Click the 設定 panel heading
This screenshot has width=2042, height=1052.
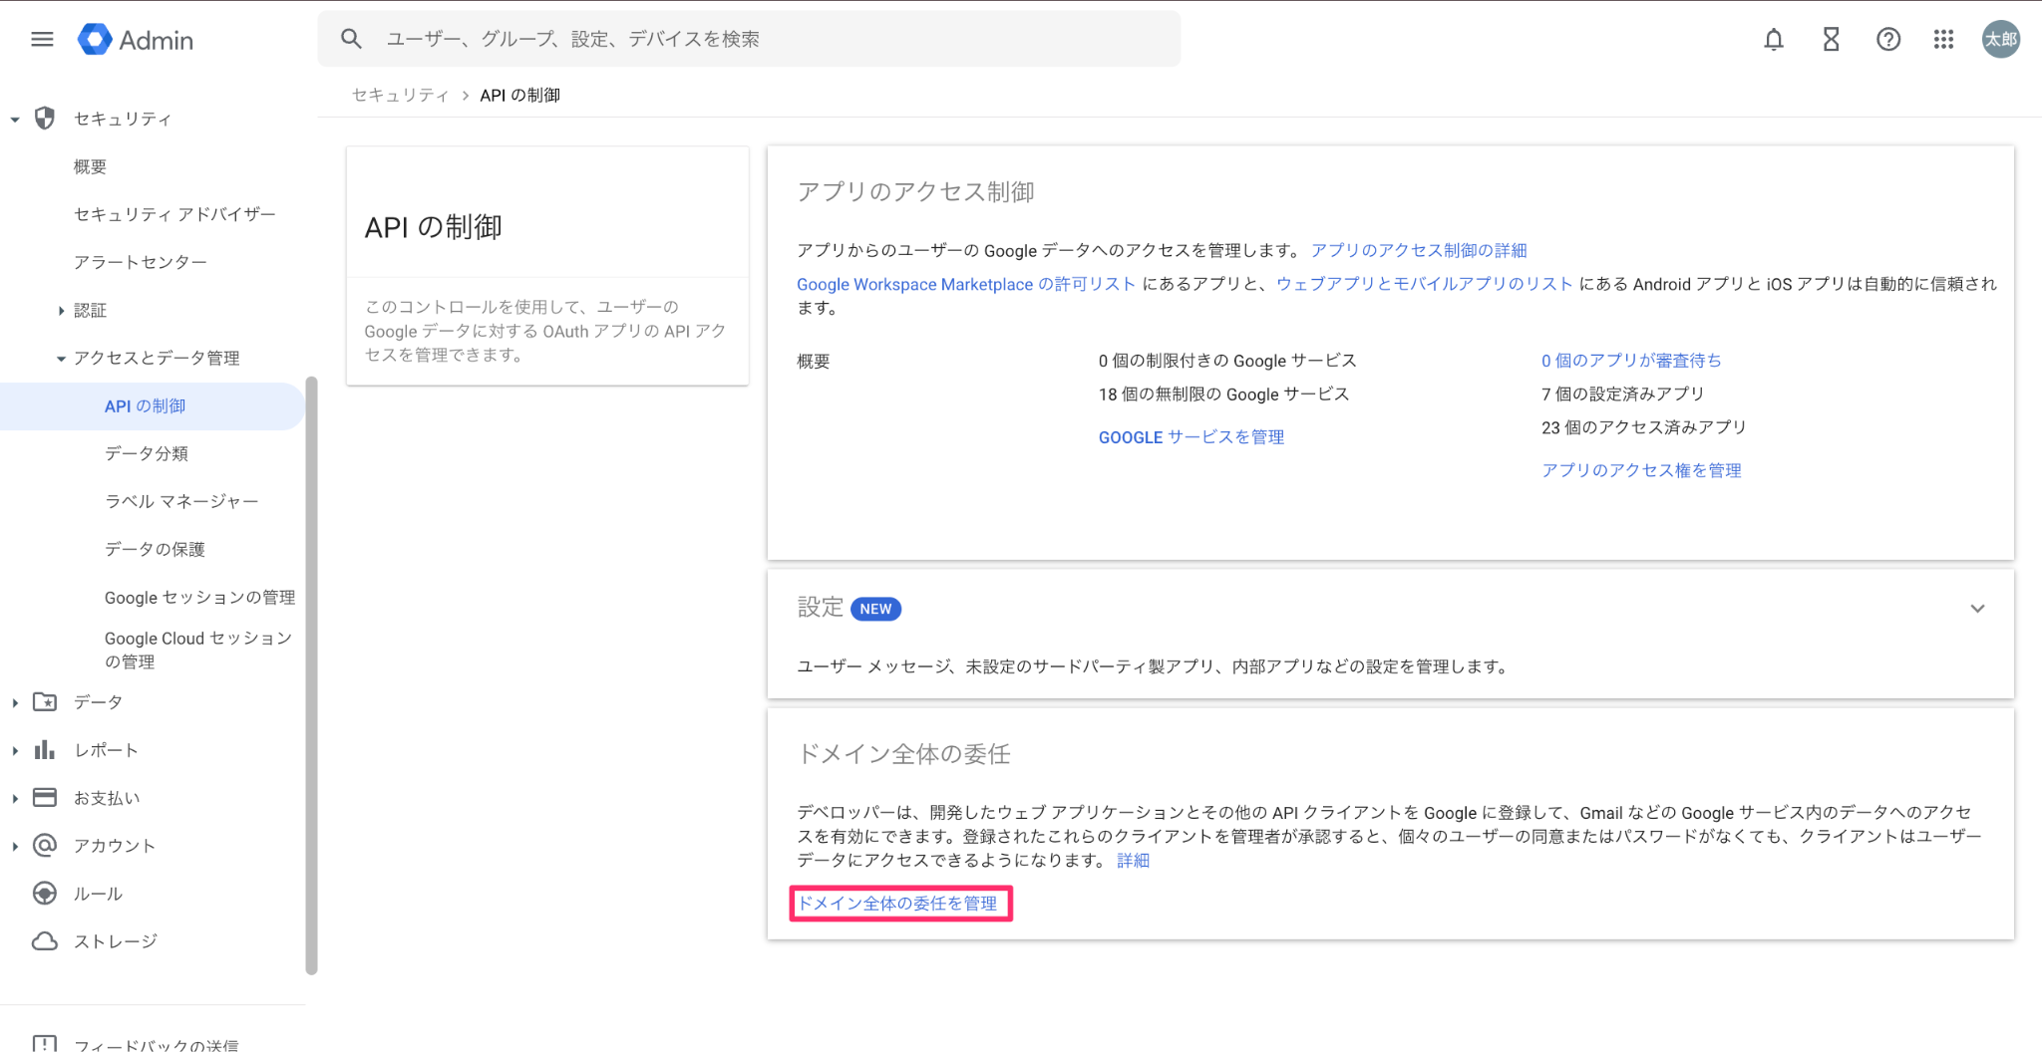(x=820, y=607)
